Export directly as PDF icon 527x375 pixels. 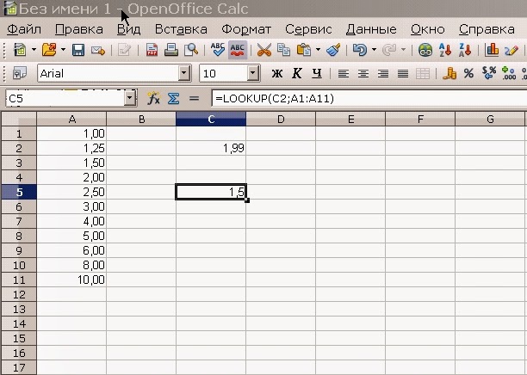[152, 51]
